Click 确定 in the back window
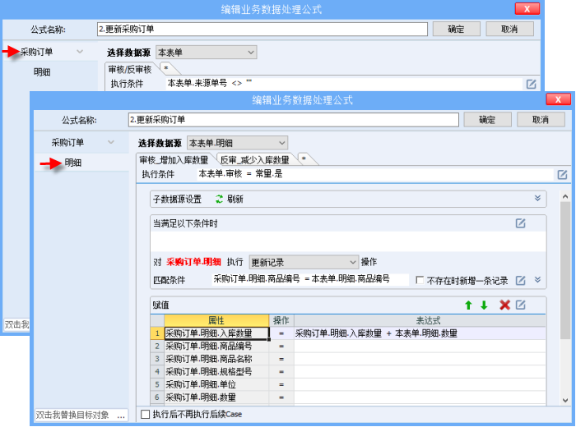This screenshot has width=576, height=427. [x=456, y=29]
